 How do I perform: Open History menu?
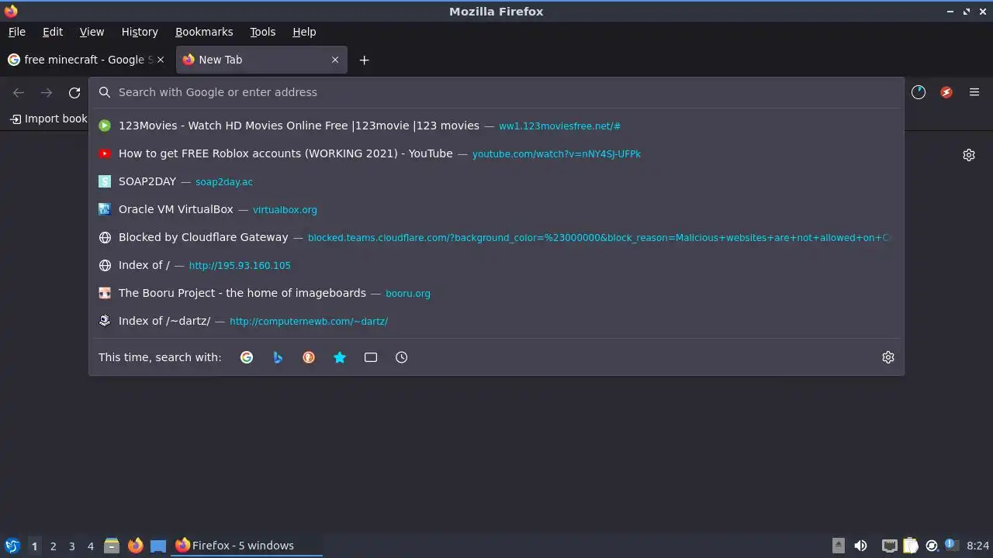pyautogui.click(x=140, y=32)
